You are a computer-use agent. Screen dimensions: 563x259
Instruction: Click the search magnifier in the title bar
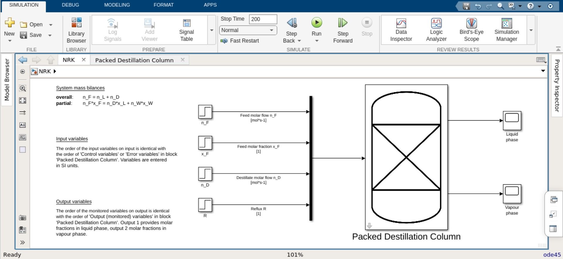501,6
